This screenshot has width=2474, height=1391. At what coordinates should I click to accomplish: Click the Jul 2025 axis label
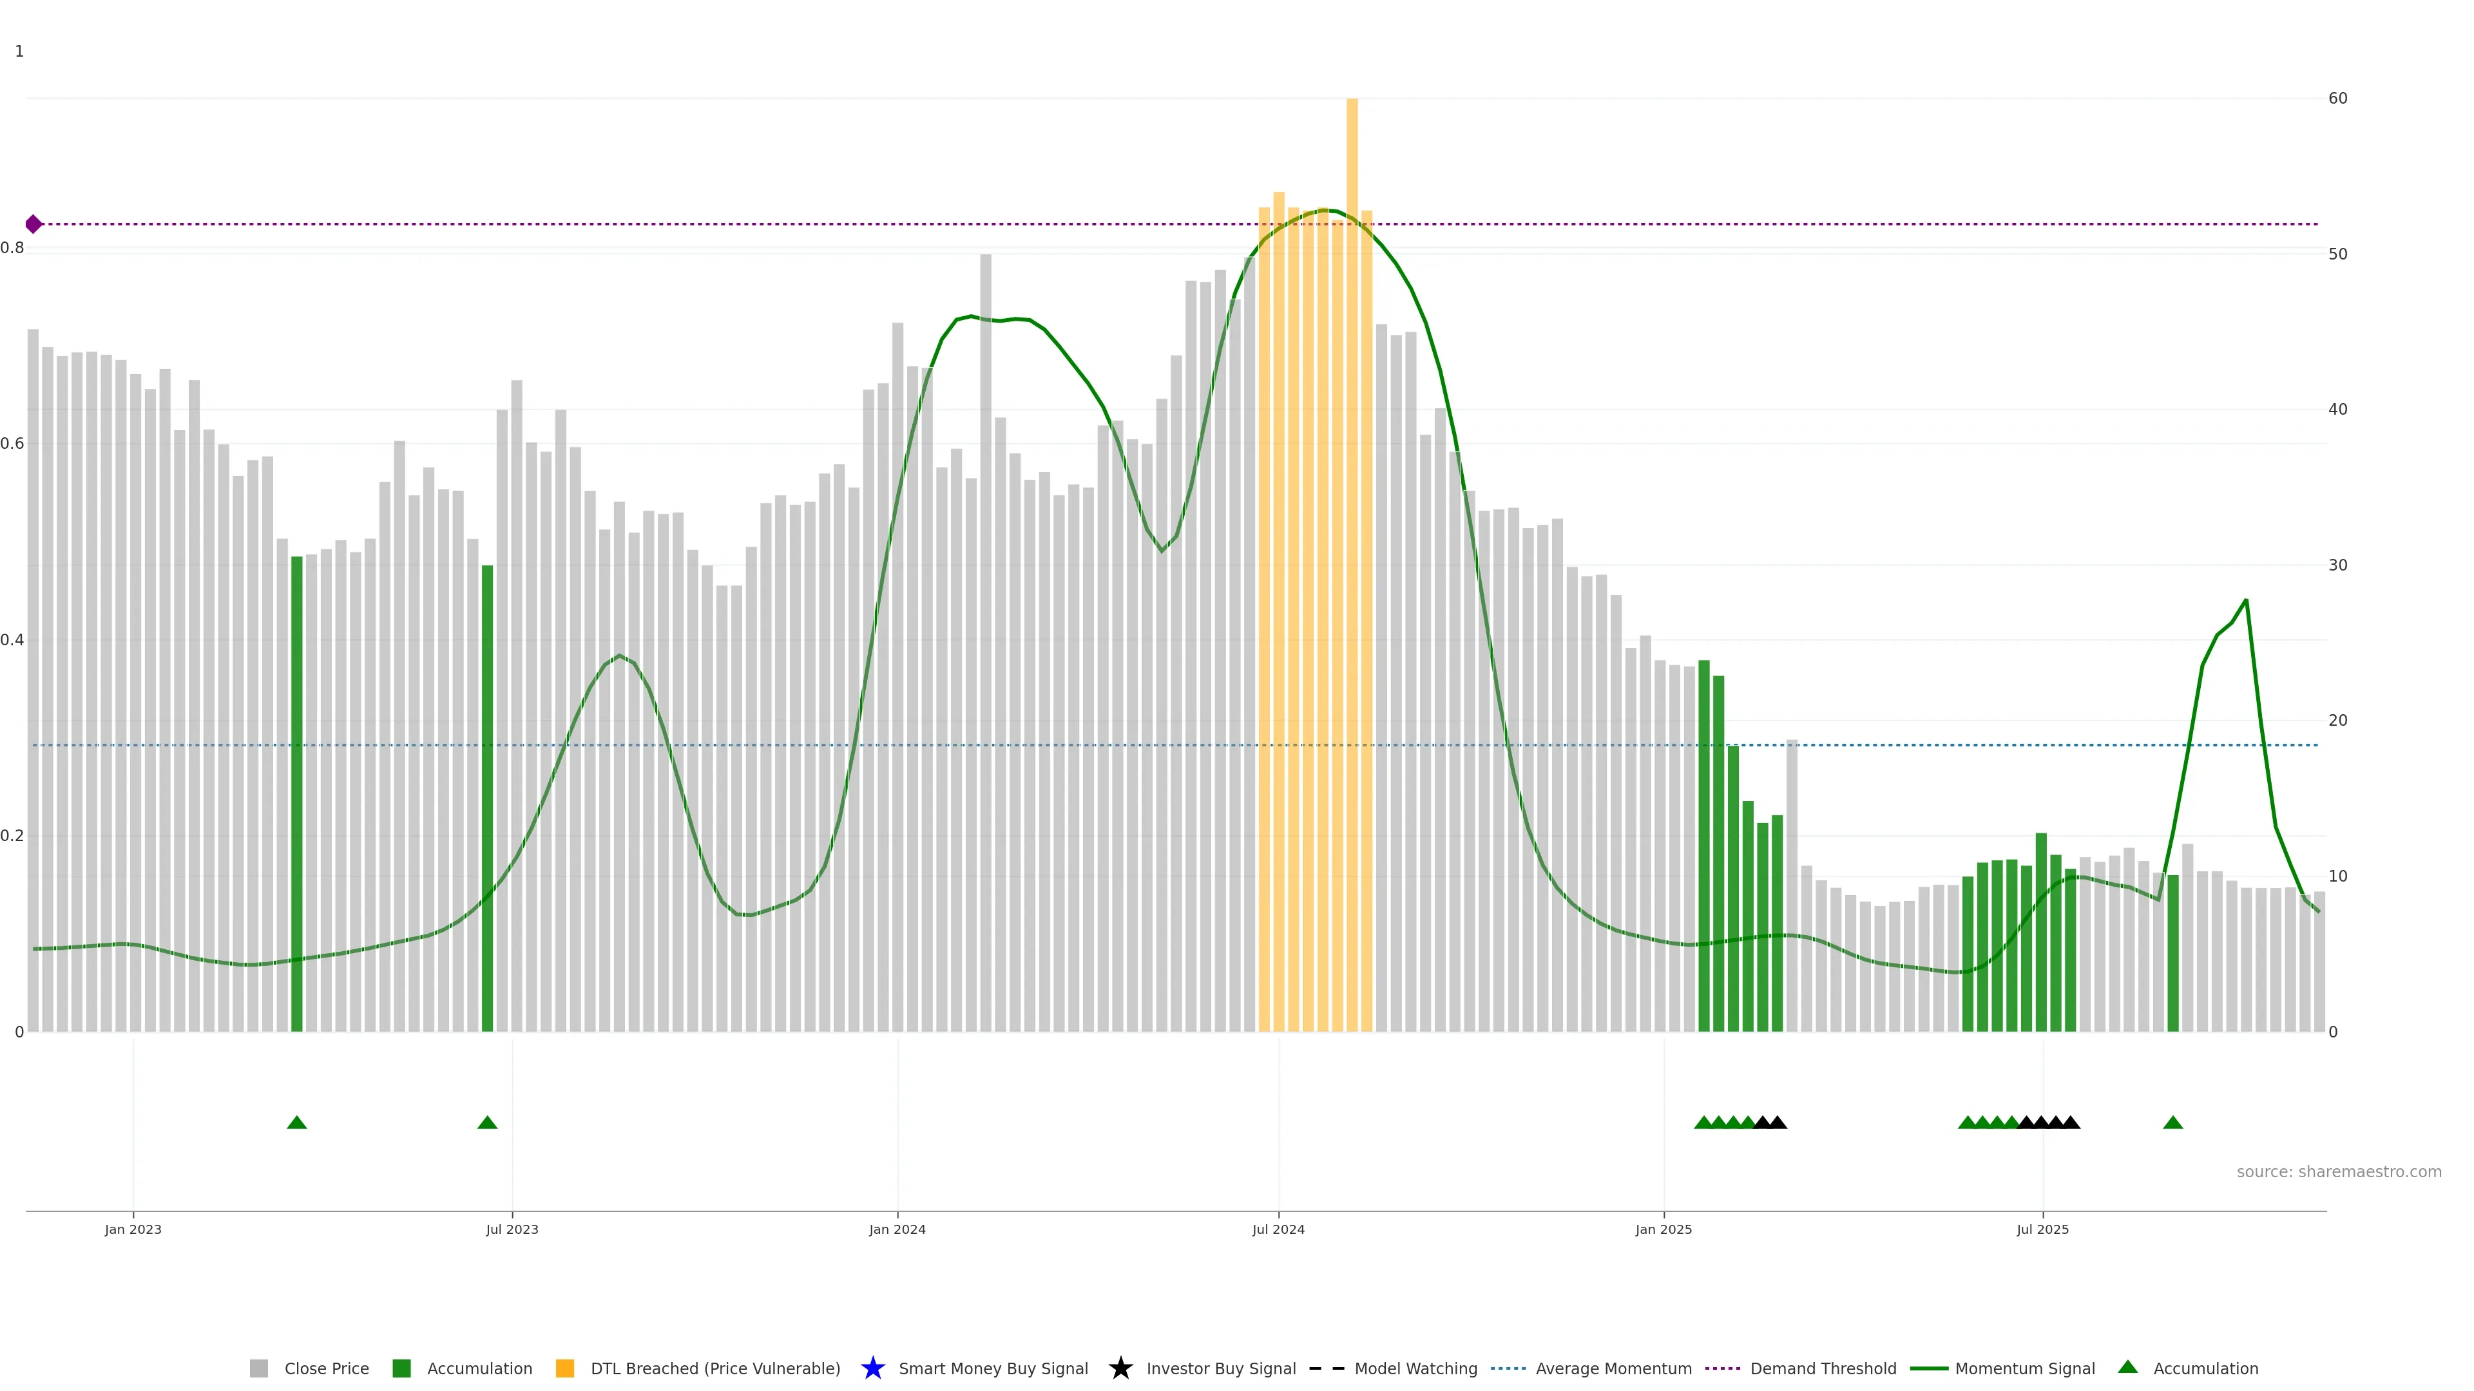pos(2042,1229)
